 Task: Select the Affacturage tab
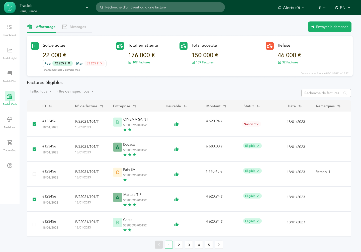pos(41,27)
